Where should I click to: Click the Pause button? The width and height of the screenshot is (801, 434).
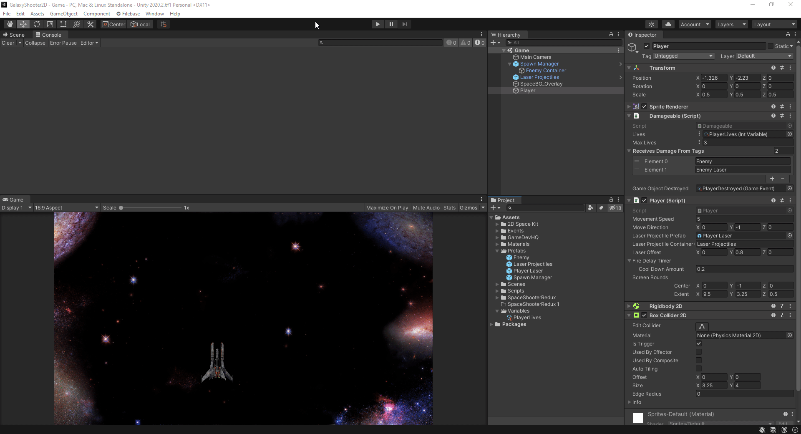pos(391,24)
